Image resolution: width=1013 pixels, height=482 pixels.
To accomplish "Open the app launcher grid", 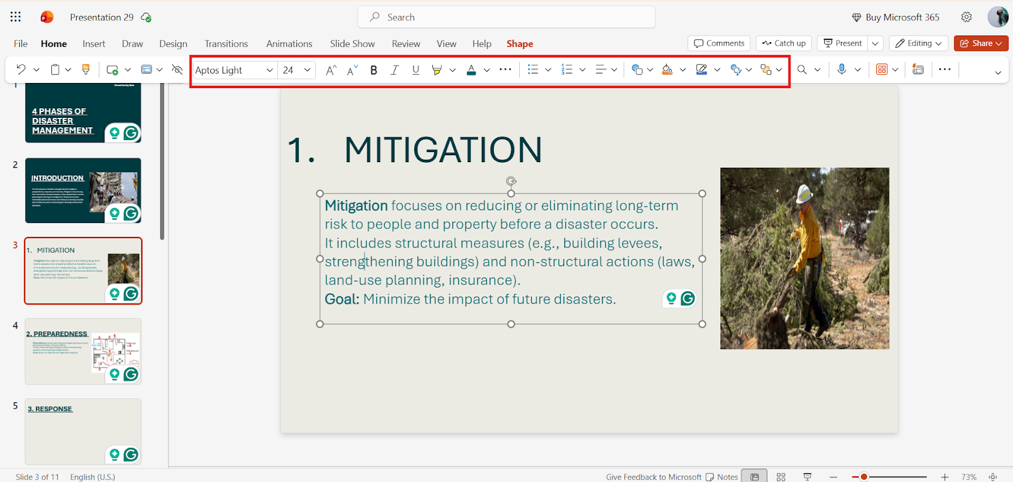I will pyautogui.click(x=16, y=17).
